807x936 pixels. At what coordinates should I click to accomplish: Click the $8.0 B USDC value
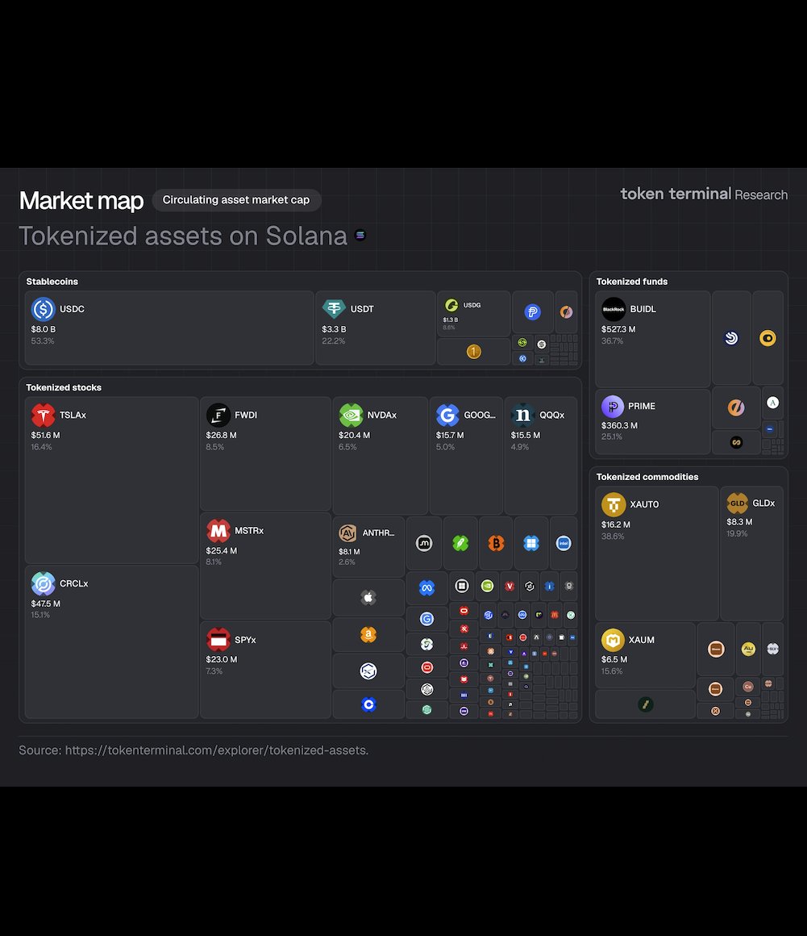coord(43,329)
